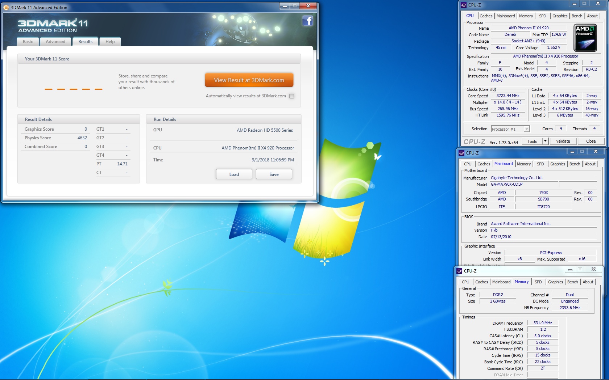Open Caches tab in bottom CPU-Z window

481,282
